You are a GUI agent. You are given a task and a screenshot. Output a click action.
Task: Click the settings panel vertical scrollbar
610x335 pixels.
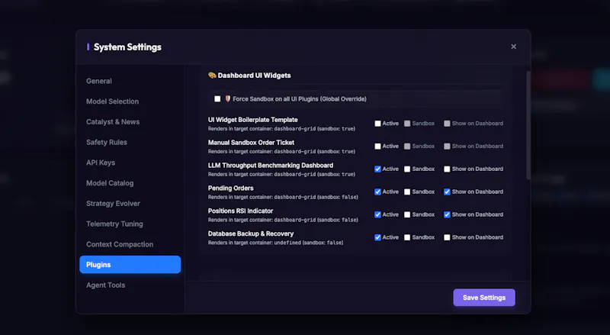coord(528,125)
